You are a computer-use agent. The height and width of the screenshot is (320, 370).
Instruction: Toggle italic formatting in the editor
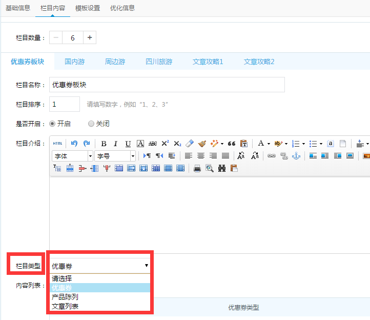tap(116, 144)
